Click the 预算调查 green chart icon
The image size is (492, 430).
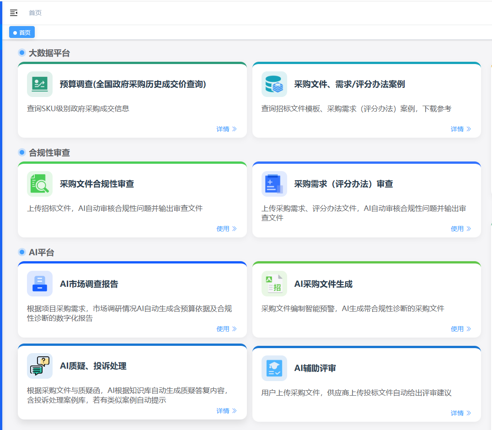click(x=40, y=84)
